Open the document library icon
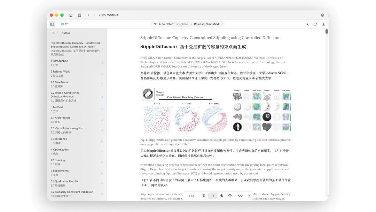376x212 pixels. point(80,15)
